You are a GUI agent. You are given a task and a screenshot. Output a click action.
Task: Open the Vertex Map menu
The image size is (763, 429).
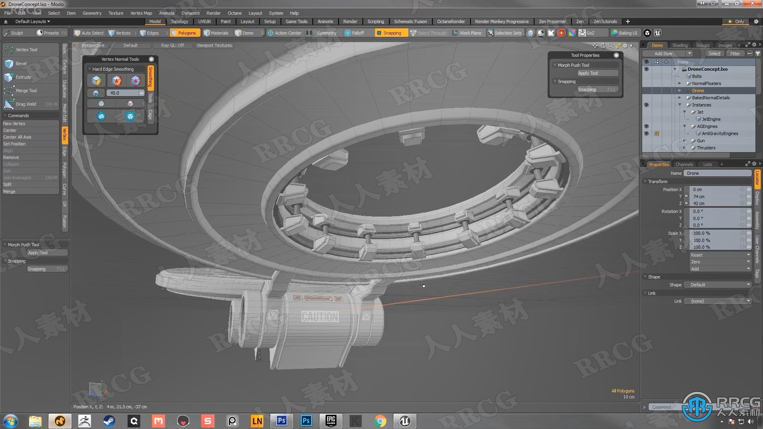(141, 13)
